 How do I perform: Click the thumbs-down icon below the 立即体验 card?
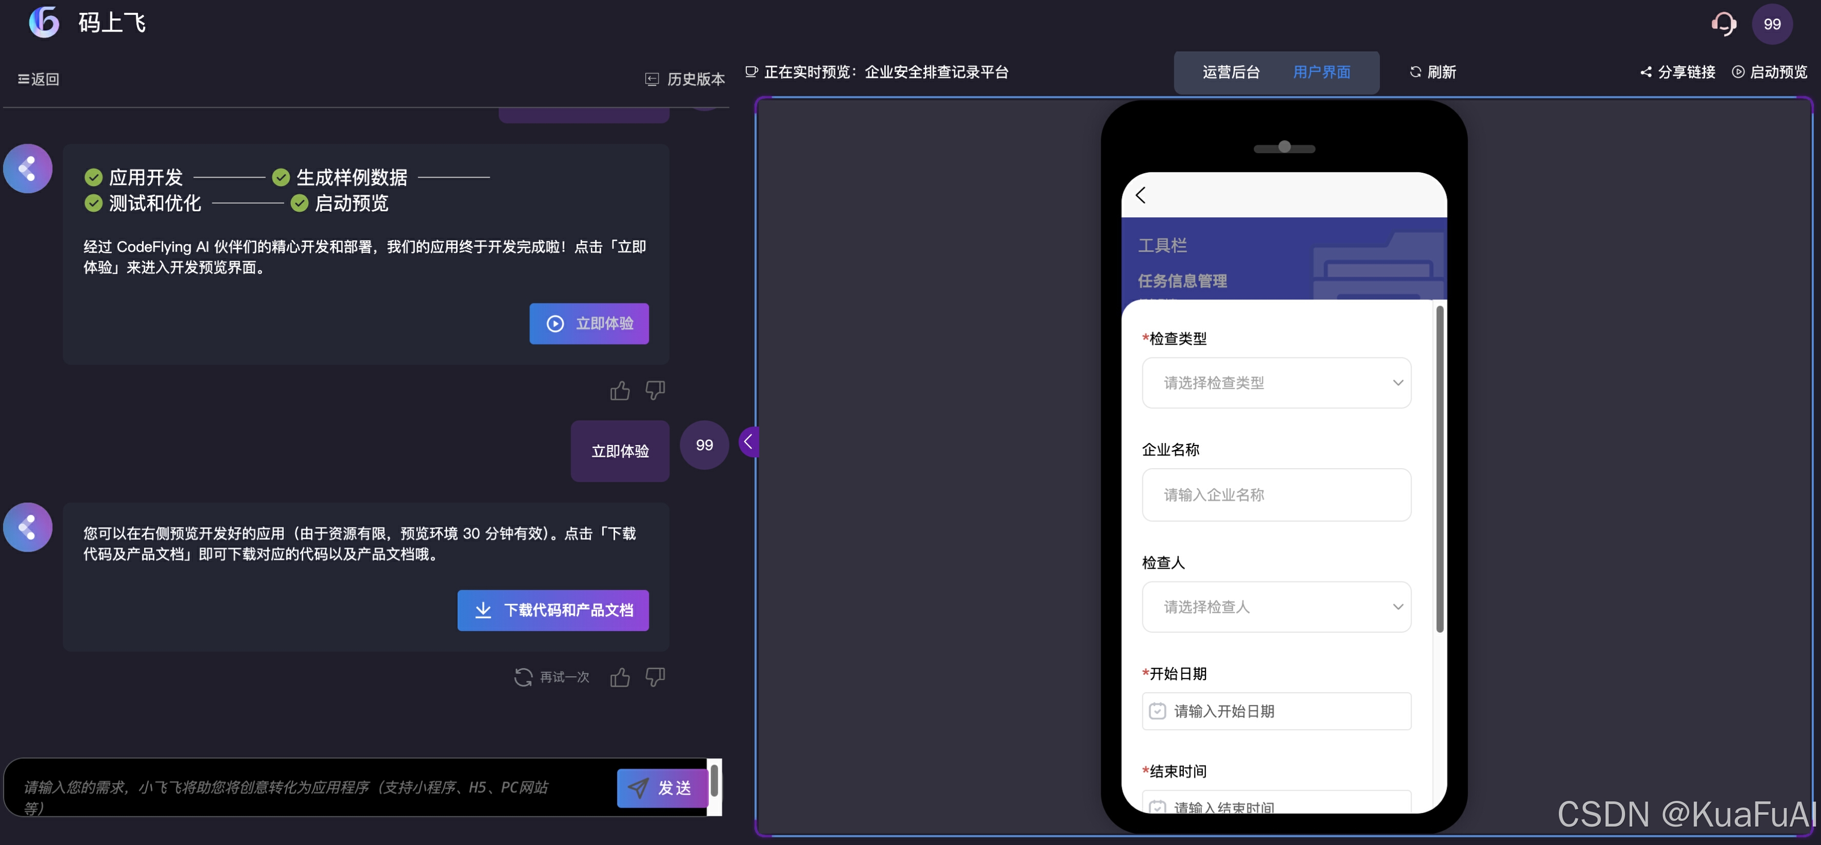tap(656, 390)
